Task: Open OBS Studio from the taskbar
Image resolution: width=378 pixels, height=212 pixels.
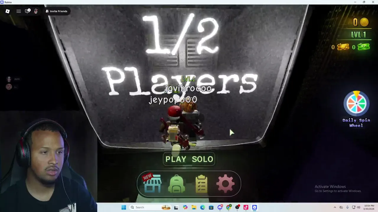Action: pos(237,207)
